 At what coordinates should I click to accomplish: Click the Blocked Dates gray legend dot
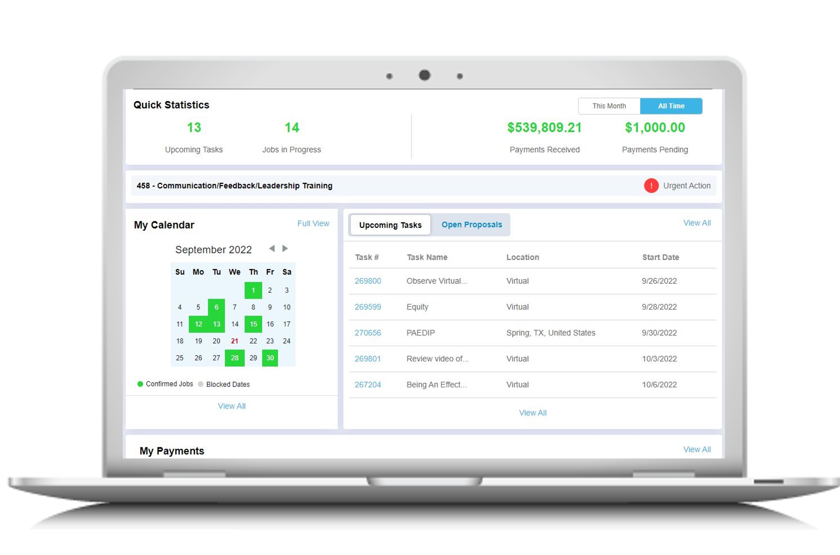click(x=200, y=384)
